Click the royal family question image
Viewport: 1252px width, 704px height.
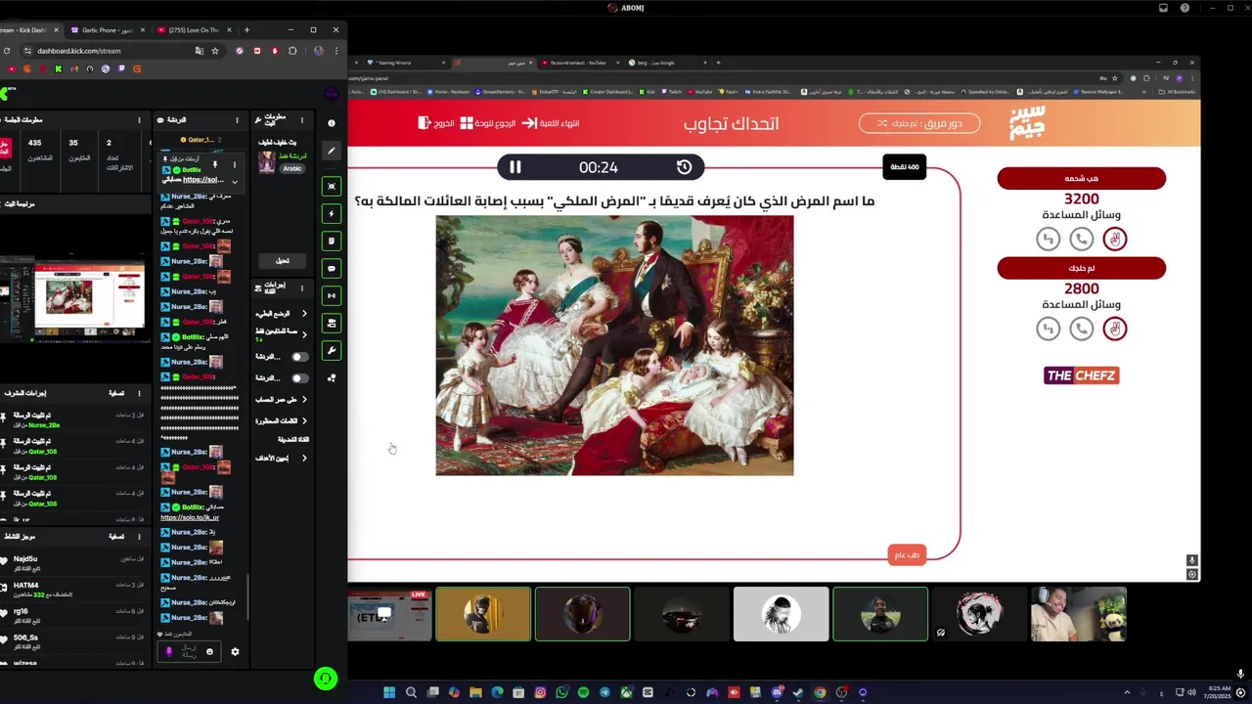pos(614,345)
